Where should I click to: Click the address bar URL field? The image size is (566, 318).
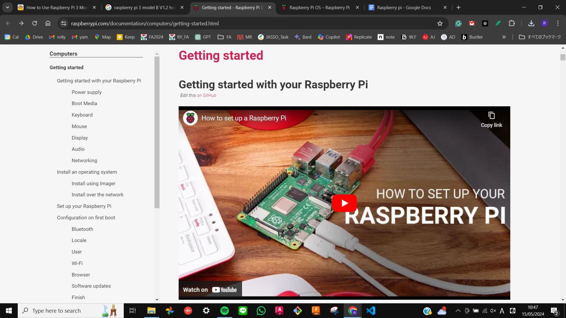pos(248,23)
